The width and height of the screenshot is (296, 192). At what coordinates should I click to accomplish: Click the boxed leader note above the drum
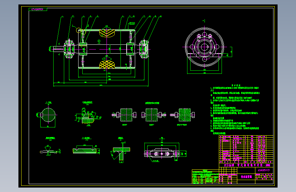click(x=132, y=24)
